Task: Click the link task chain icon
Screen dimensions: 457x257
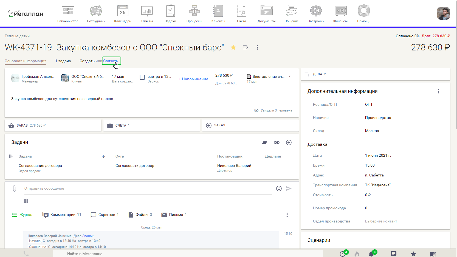Action: tap(277, 142)
